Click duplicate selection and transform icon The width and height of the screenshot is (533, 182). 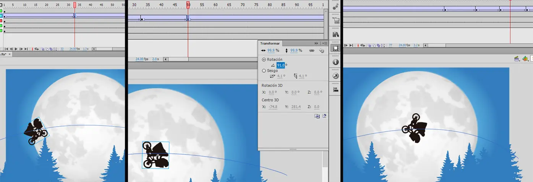317,116
